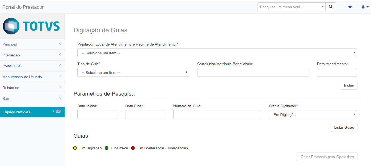
Task: Open the Status Digitação dropdown
Action: (x=313, y=115)
